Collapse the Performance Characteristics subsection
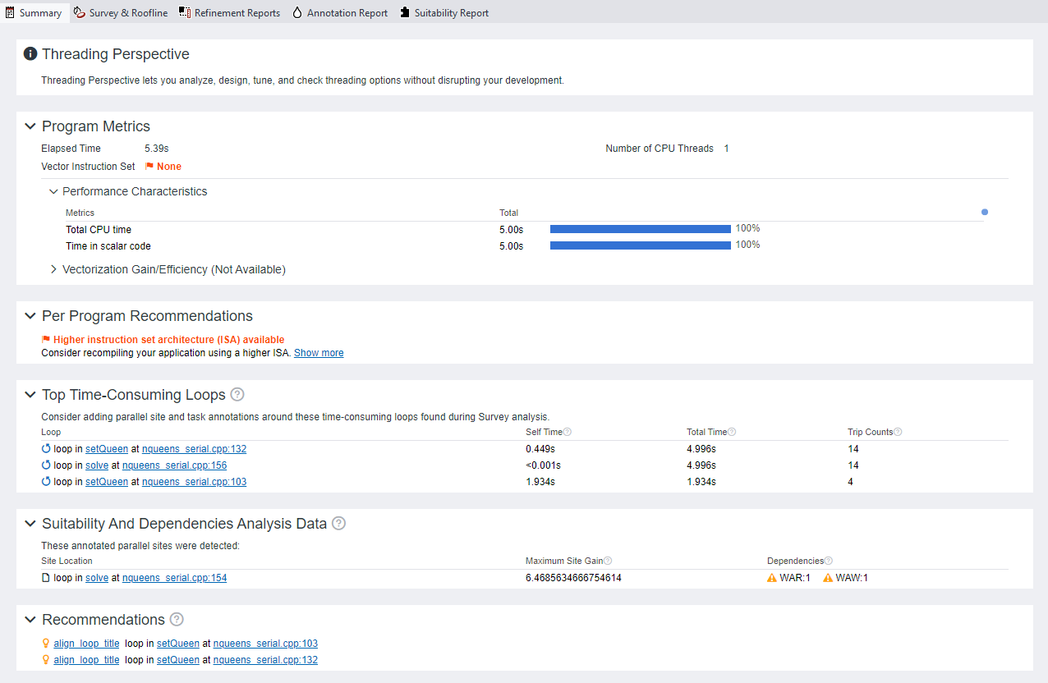 pos(53,191)
